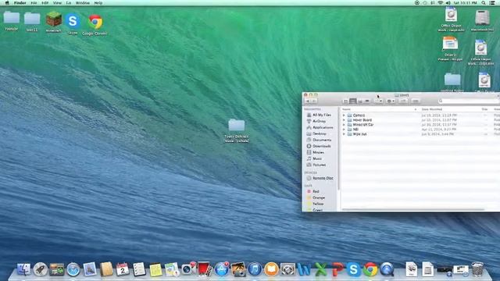Screen dimensions: 500x281
Task: Open iPhoto icon in the Dock
Action: pos(238,269)
